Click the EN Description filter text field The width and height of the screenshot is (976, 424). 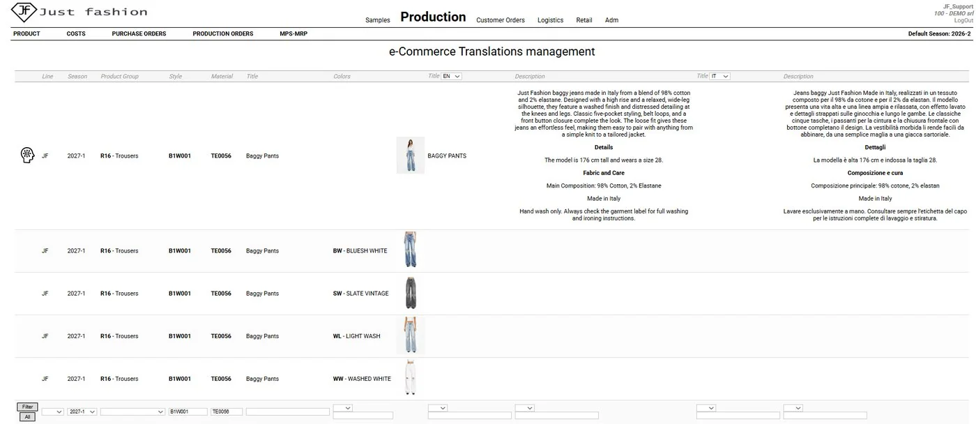coord(557,416)
